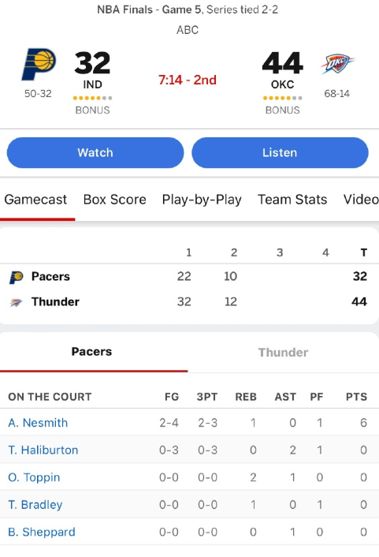Tap the large Indiana Pacers logo
Screen dimensions: 379x557
coord(39,64)
